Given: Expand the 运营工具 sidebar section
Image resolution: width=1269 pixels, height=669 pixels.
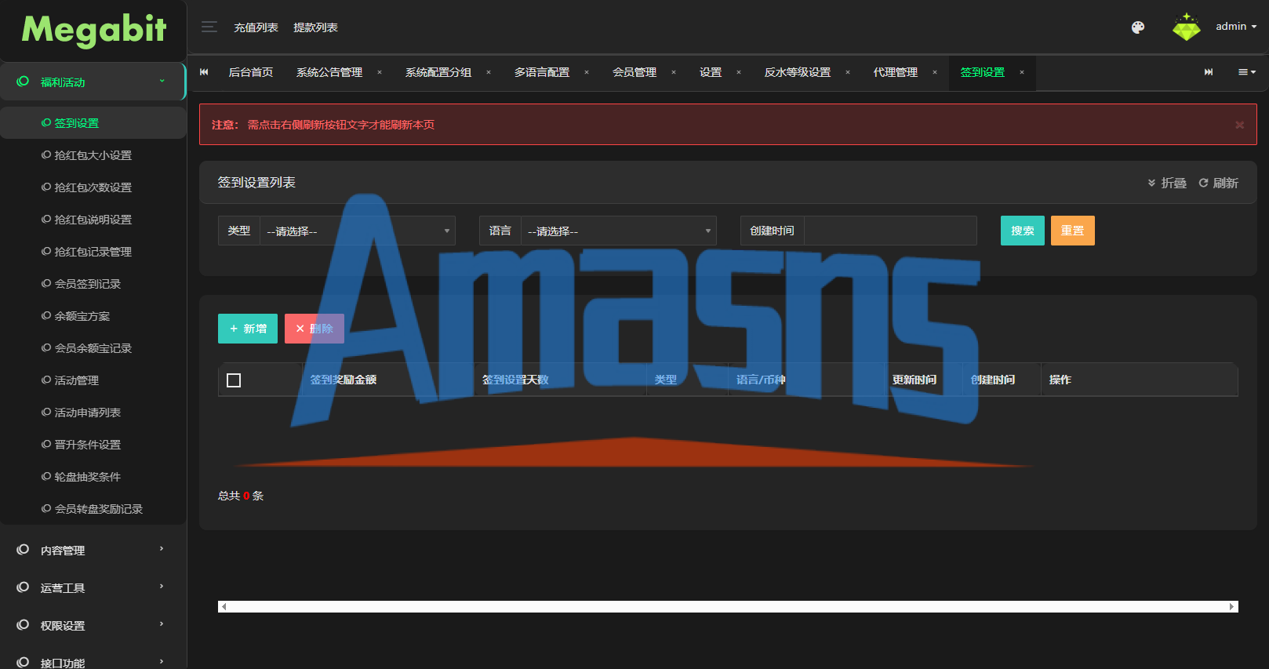Looking at the screenshot, I should tap(93, 587).
